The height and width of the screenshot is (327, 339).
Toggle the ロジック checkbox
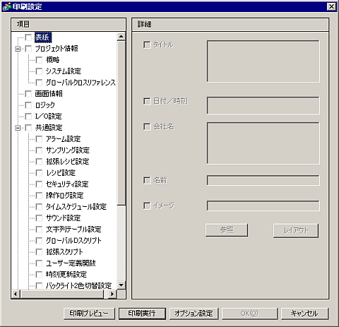[x=28, y=105]
